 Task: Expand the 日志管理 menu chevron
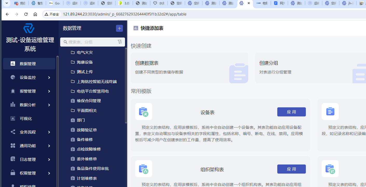coord(49,160)
